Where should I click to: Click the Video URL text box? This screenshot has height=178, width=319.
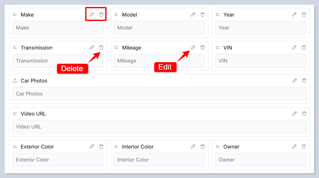click(x=159, y=127)
